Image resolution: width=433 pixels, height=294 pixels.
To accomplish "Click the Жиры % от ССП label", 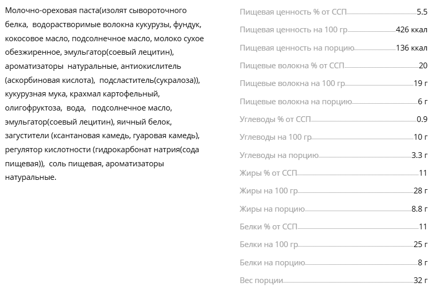I will (268, 173).
